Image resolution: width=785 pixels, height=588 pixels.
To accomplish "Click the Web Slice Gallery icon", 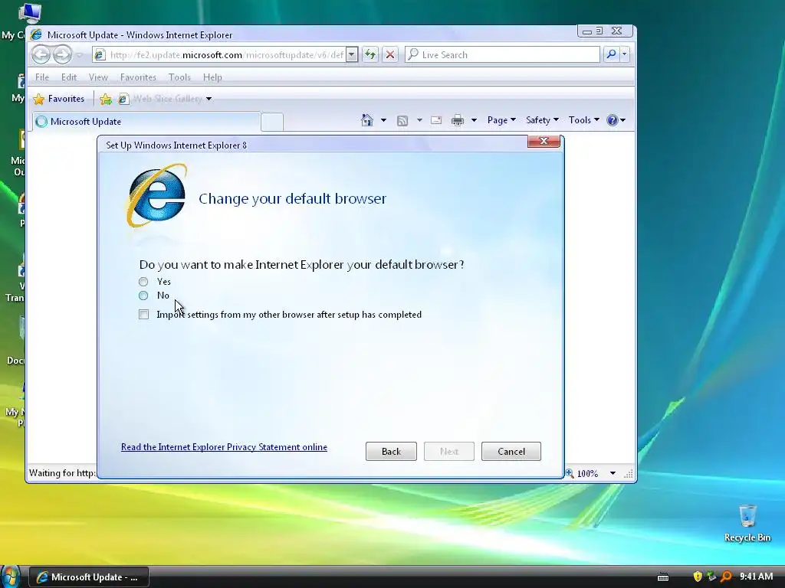I will tap(123, 99).
